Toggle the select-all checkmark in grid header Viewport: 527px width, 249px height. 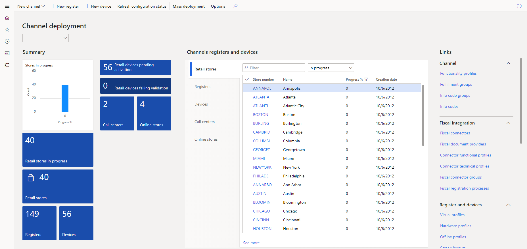(x=247, y=80)
